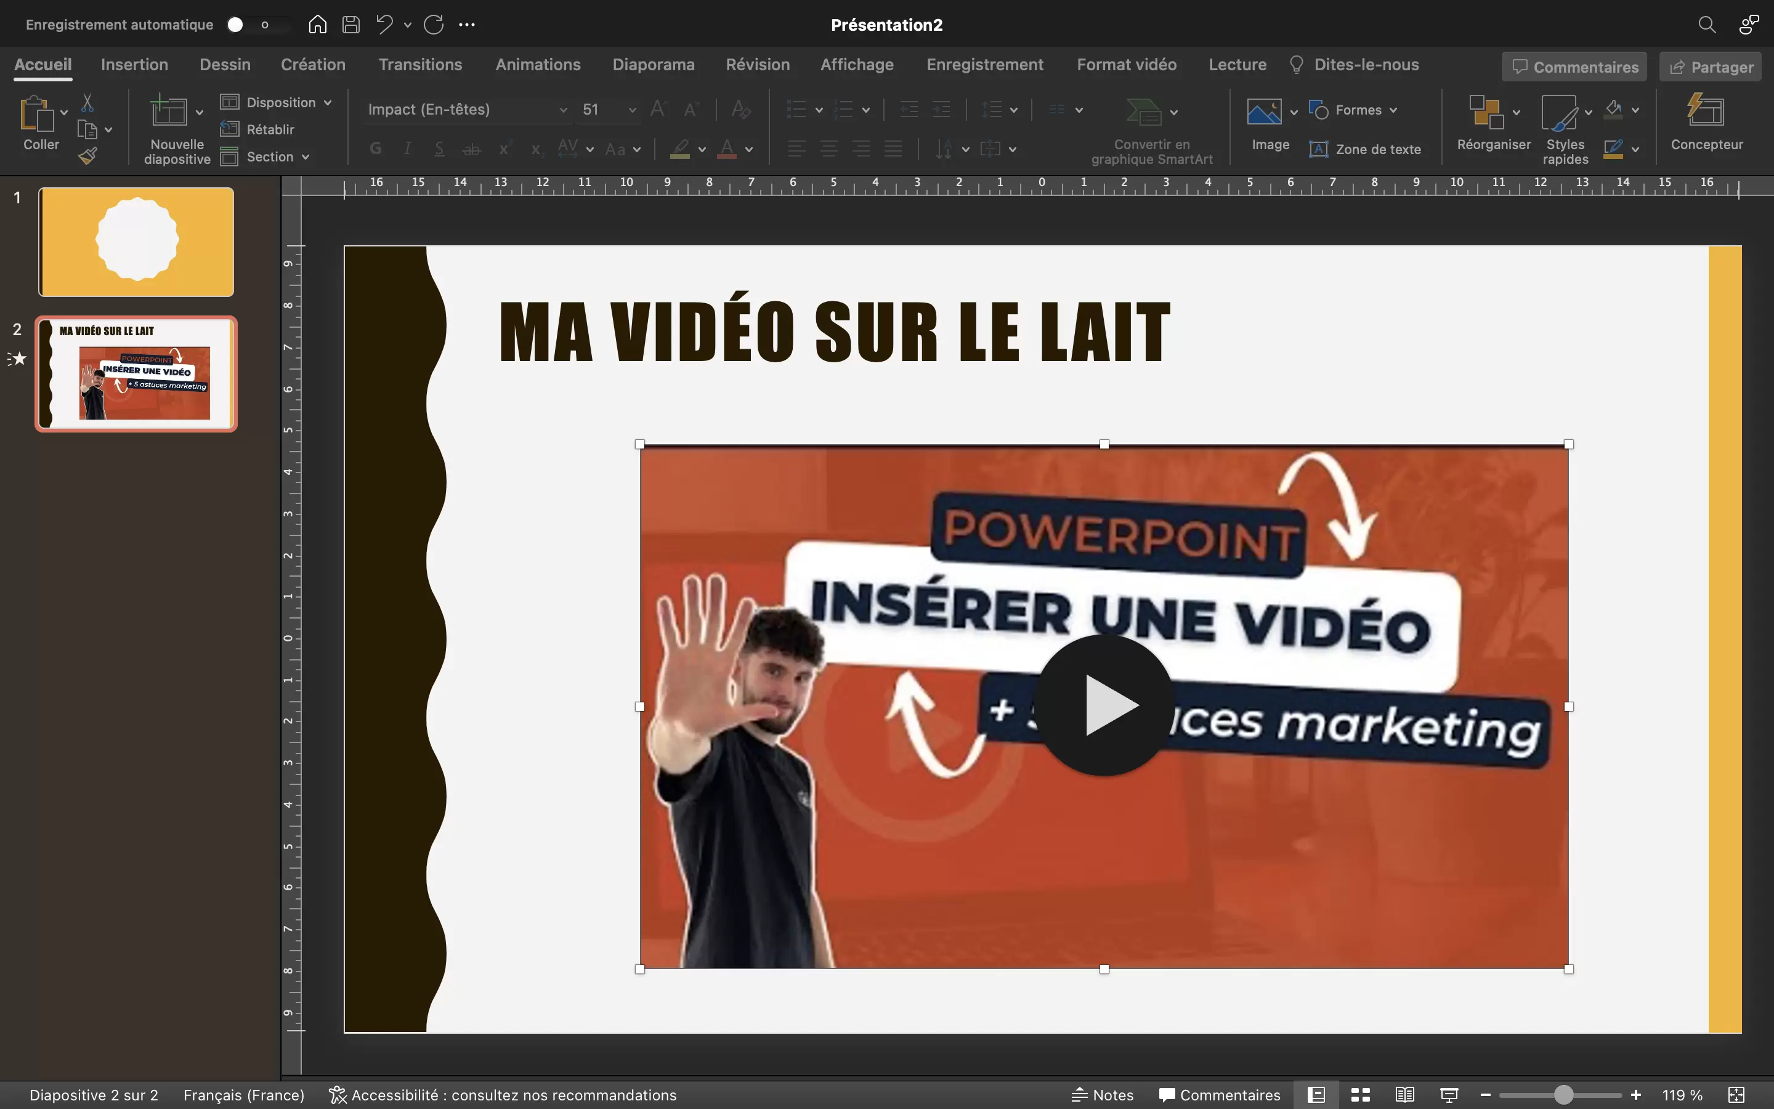Expand the Section dropdown

tap(265, 156)
